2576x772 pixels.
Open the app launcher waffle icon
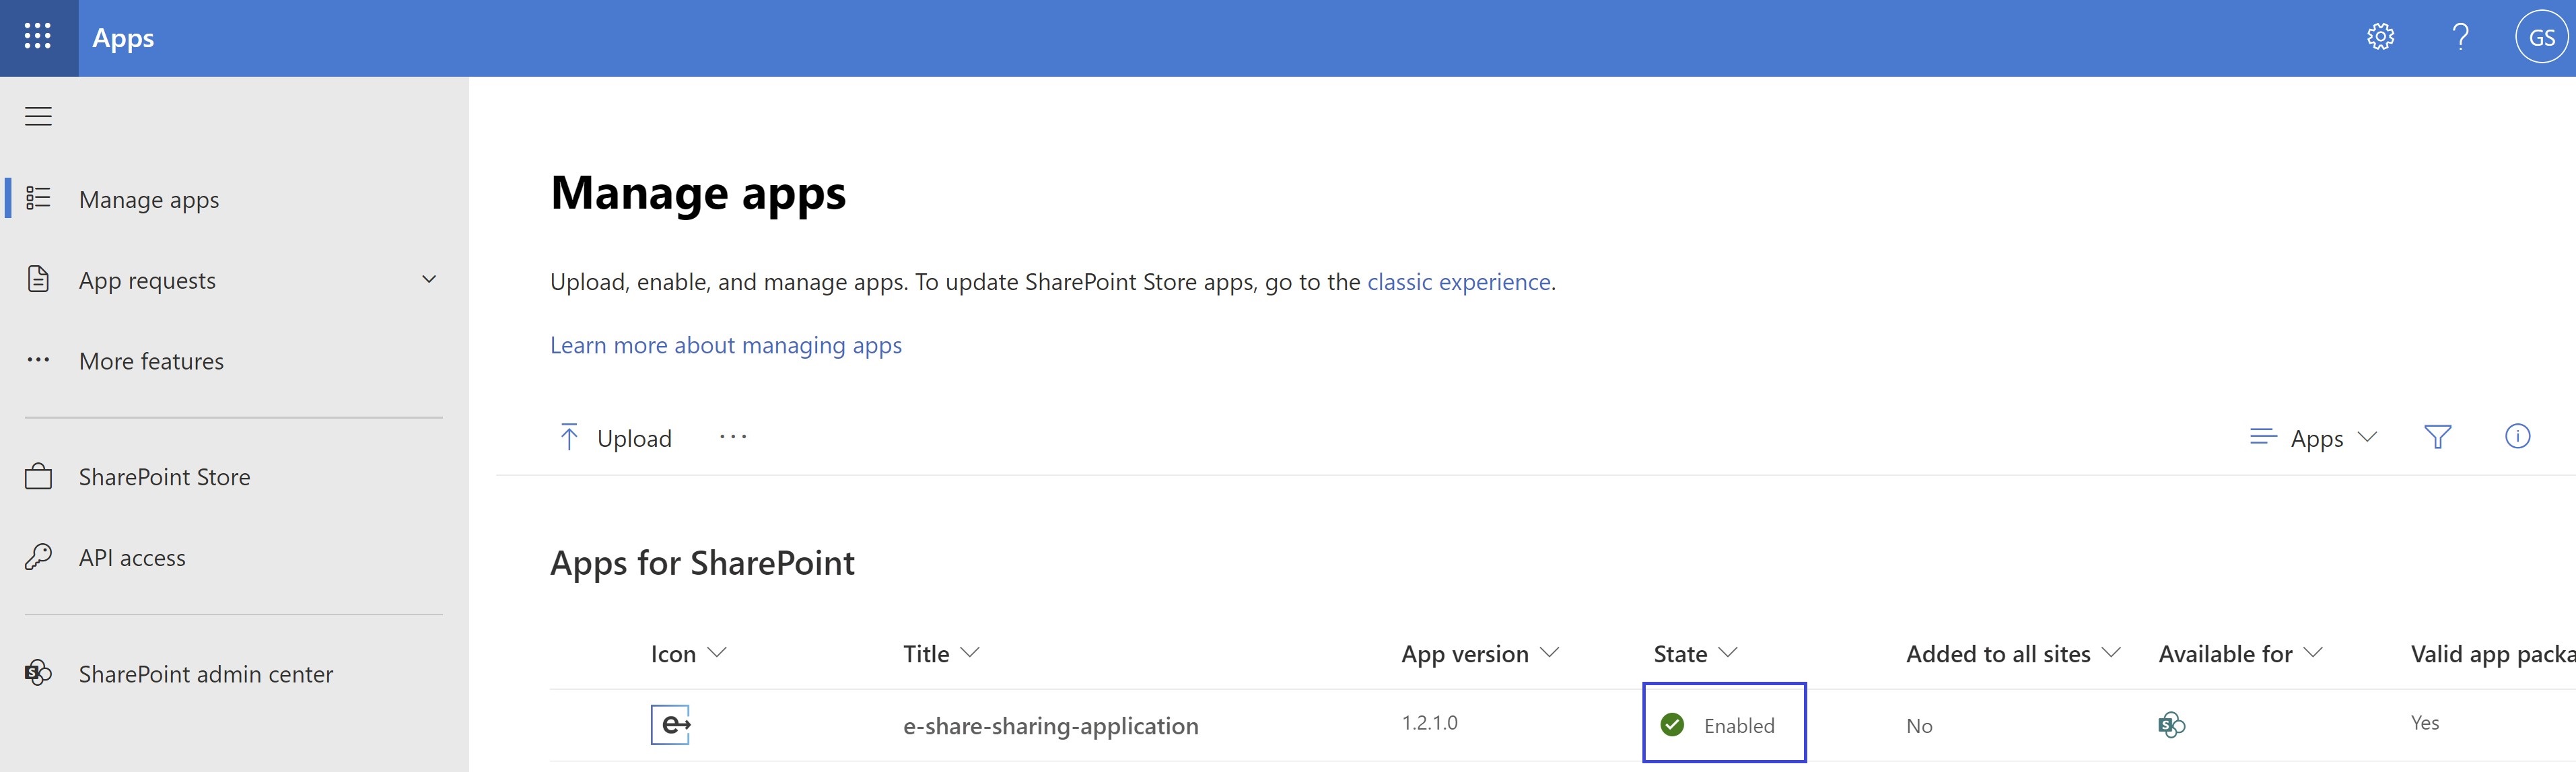pyautogui.click(x=38, y=37)
